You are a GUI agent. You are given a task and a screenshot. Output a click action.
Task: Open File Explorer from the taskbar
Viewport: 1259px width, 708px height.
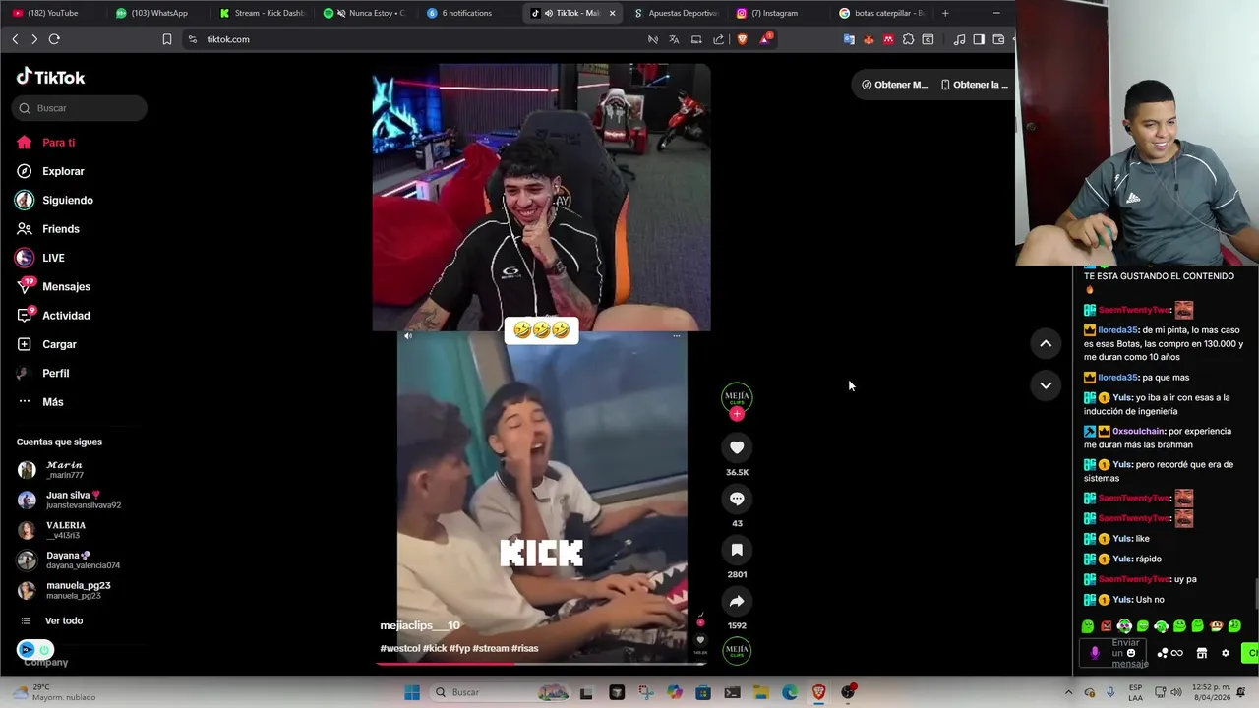coord(761,692)
